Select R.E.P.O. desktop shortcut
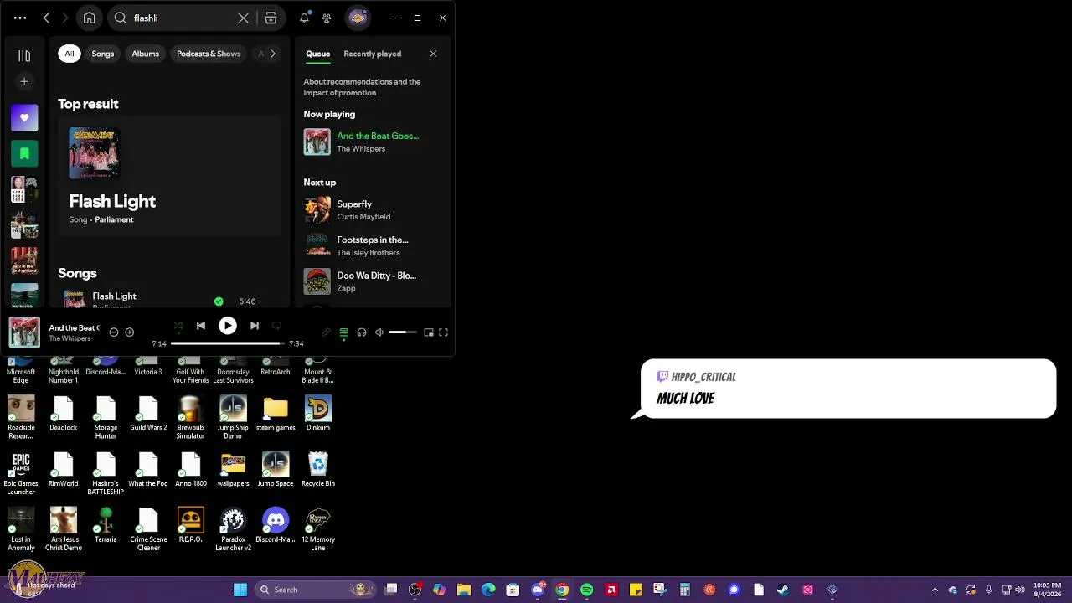 [x=190, y=526]
